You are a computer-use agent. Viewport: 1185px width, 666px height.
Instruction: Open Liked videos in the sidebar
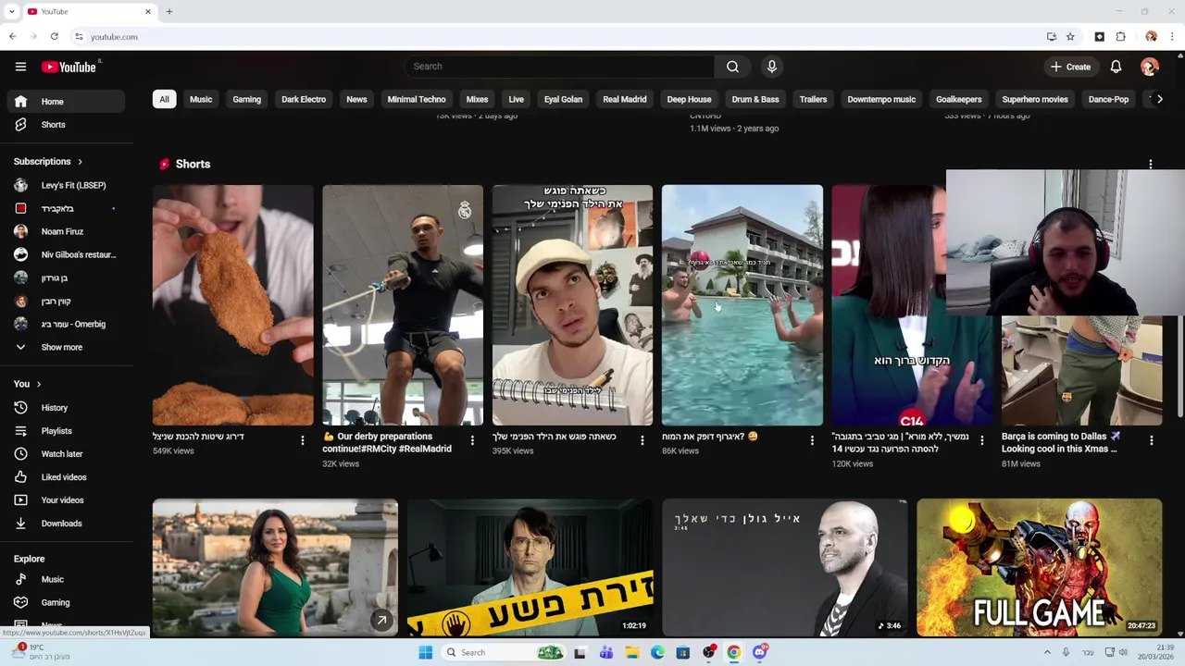click(64, 477)
